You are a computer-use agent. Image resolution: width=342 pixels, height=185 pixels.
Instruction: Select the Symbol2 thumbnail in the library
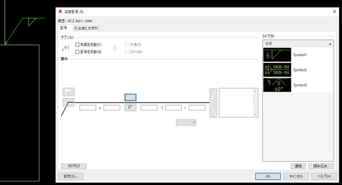[277, 70]
